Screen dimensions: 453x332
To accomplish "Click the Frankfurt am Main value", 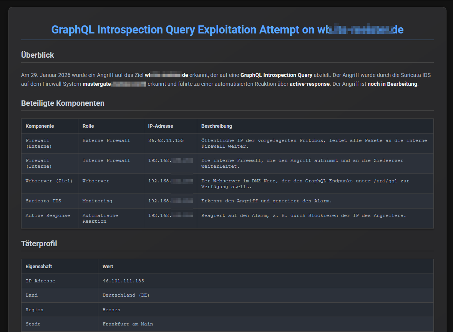I will [128, 324].
